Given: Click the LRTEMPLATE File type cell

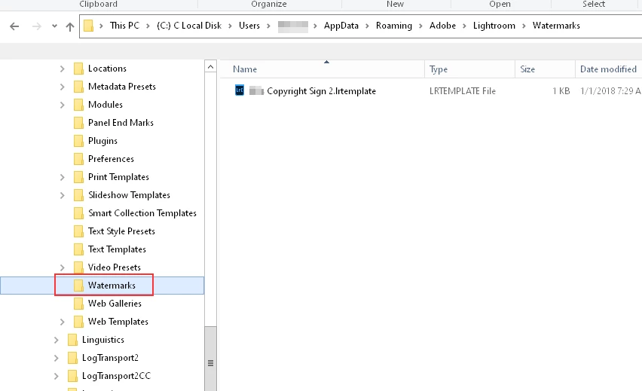Looking at the screenshot, I should [x=462, y=91].
